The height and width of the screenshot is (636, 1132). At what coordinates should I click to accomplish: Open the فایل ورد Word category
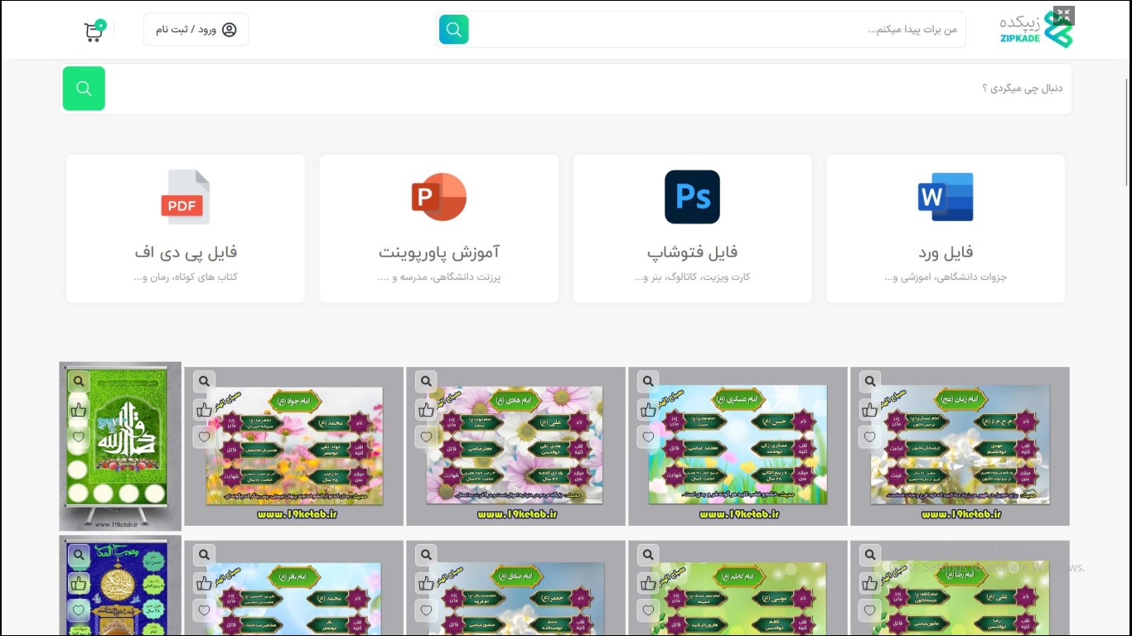[x=945, y=228]
